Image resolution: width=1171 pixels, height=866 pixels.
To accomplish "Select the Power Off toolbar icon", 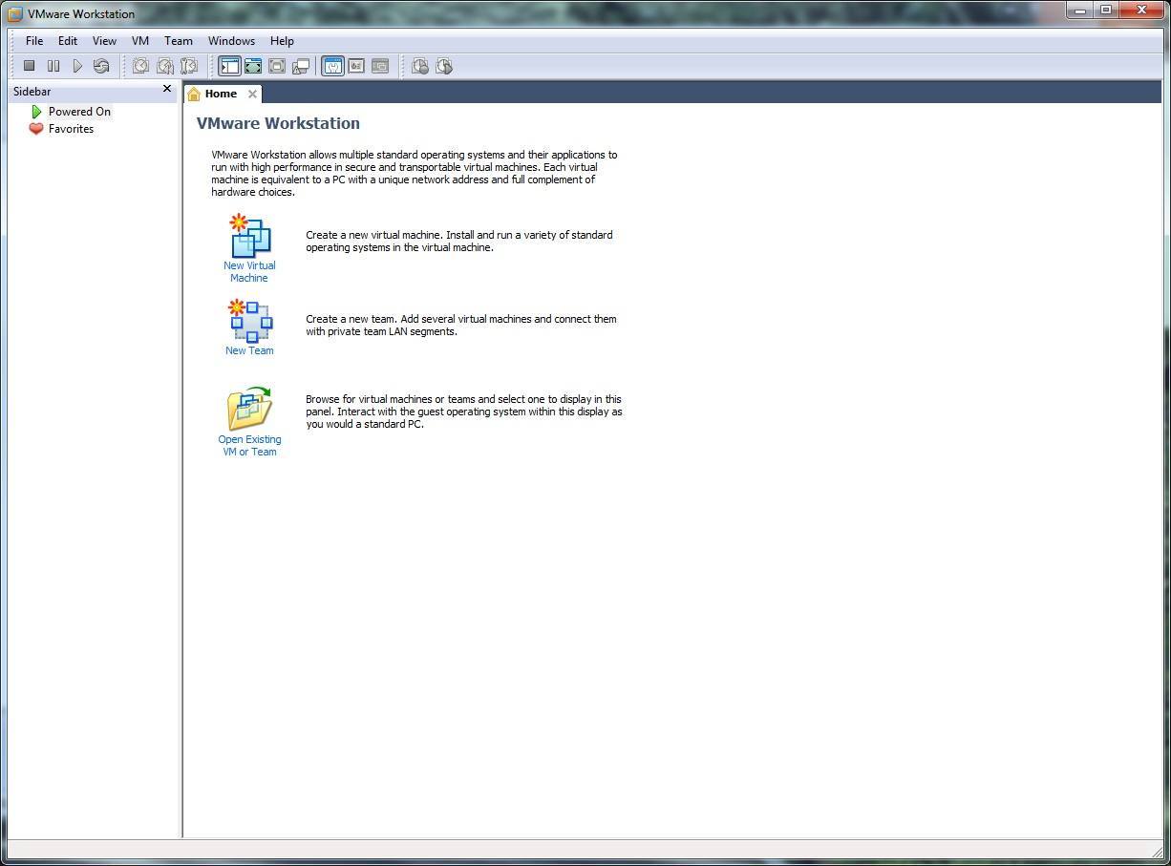I will click(29, 65).
